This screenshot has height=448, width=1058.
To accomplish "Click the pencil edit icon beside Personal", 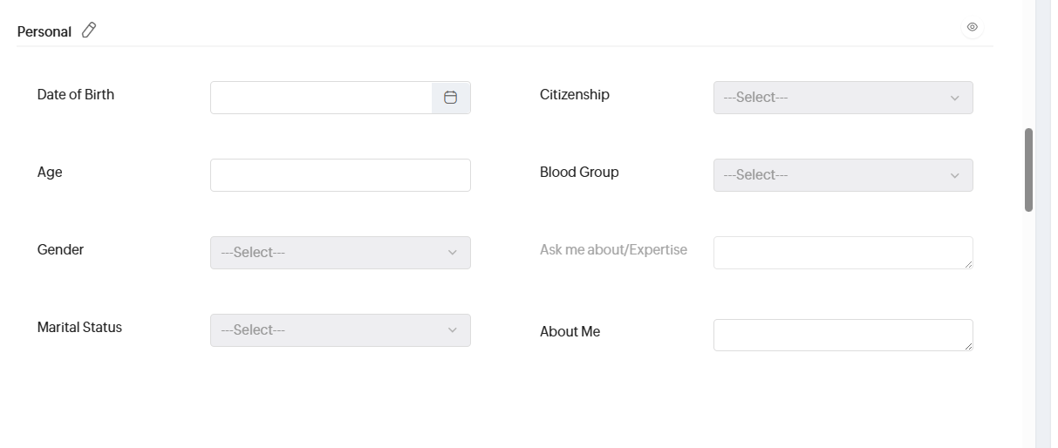I will click(x=89, y=31).
